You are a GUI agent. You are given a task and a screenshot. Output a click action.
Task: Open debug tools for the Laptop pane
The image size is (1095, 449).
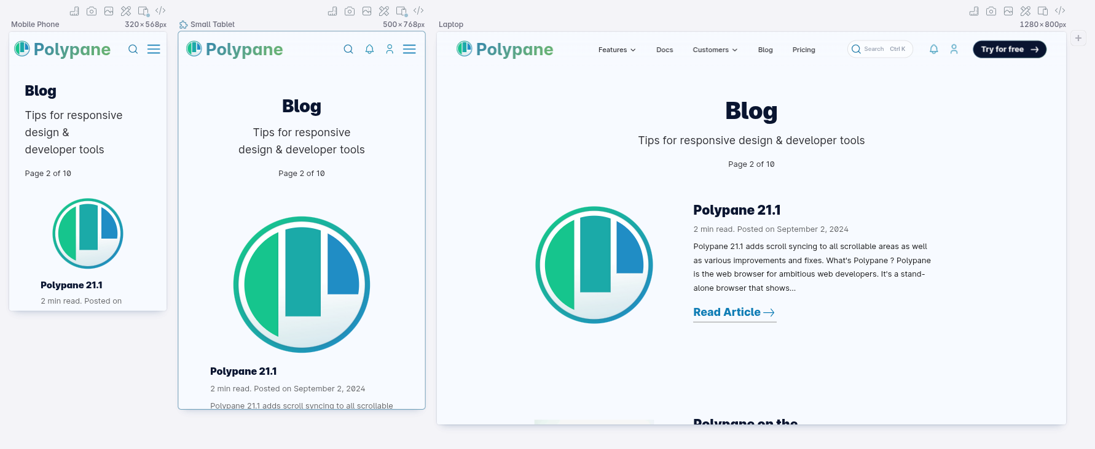[x=1026, y=11]
